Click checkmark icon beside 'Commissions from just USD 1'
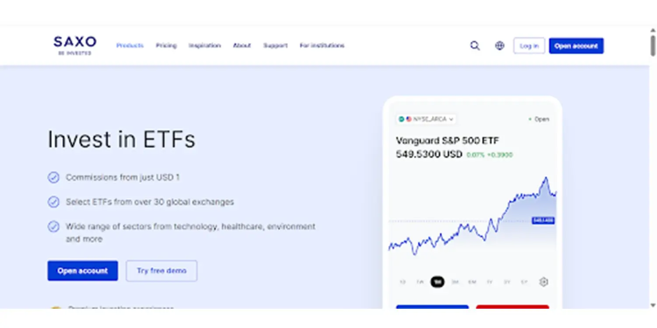This screenshot has height=328, width=657. point(53,177)
